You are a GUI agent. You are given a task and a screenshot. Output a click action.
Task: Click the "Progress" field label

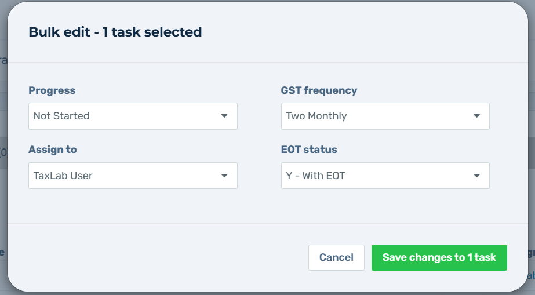point(52,90)
